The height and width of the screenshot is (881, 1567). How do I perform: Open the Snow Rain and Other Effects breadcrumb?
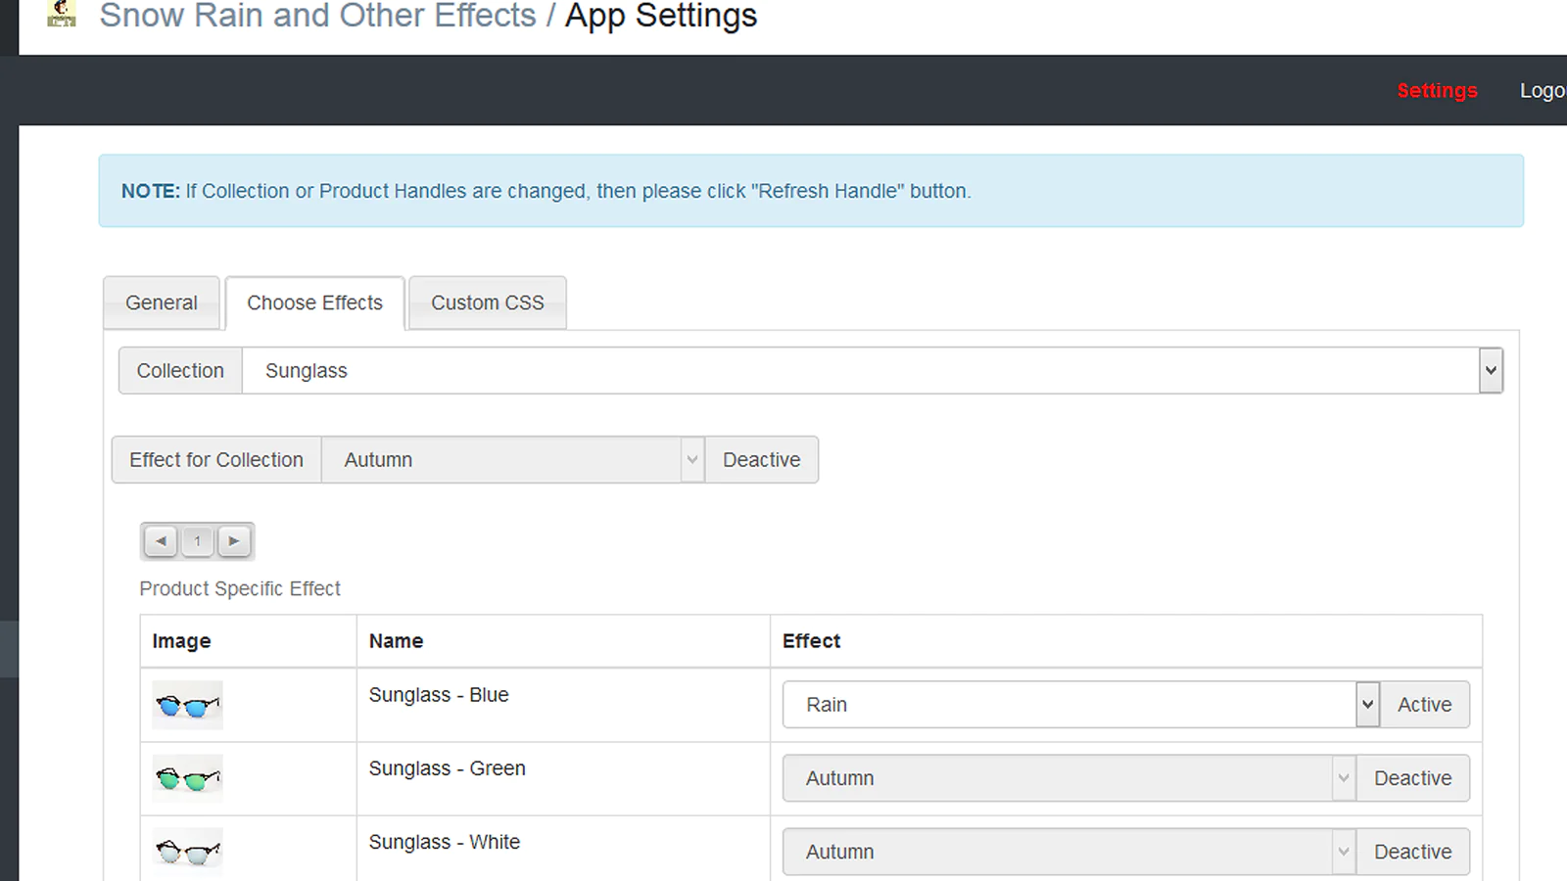point(317,16)
